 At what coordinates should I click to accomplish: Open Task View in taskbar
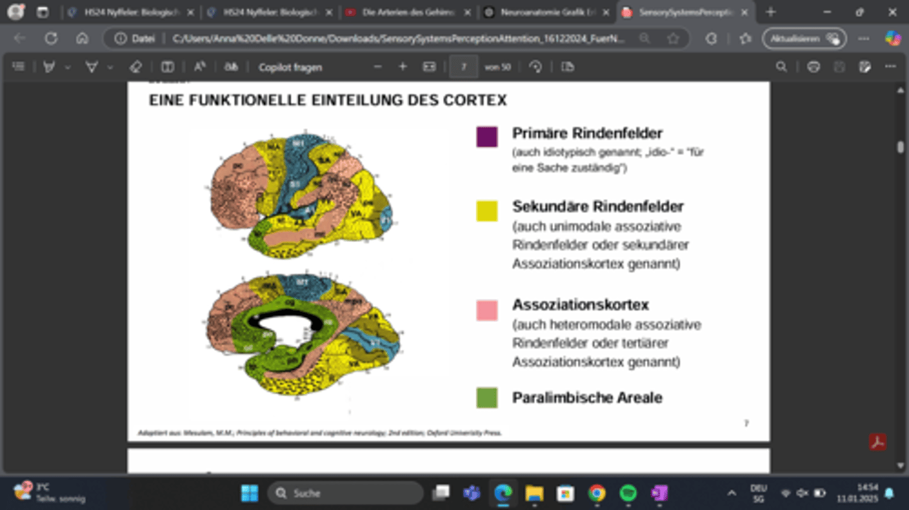441,492
